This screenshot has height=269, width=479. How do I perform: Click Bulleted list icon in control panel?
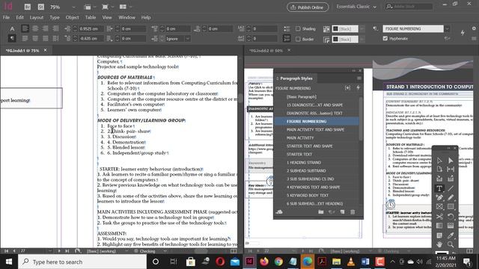287,28
